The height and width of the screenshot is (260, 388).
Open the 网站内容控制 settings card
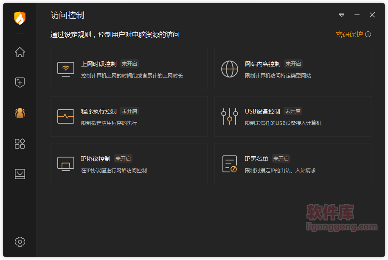pyautogui.click(x=293, y=69)
